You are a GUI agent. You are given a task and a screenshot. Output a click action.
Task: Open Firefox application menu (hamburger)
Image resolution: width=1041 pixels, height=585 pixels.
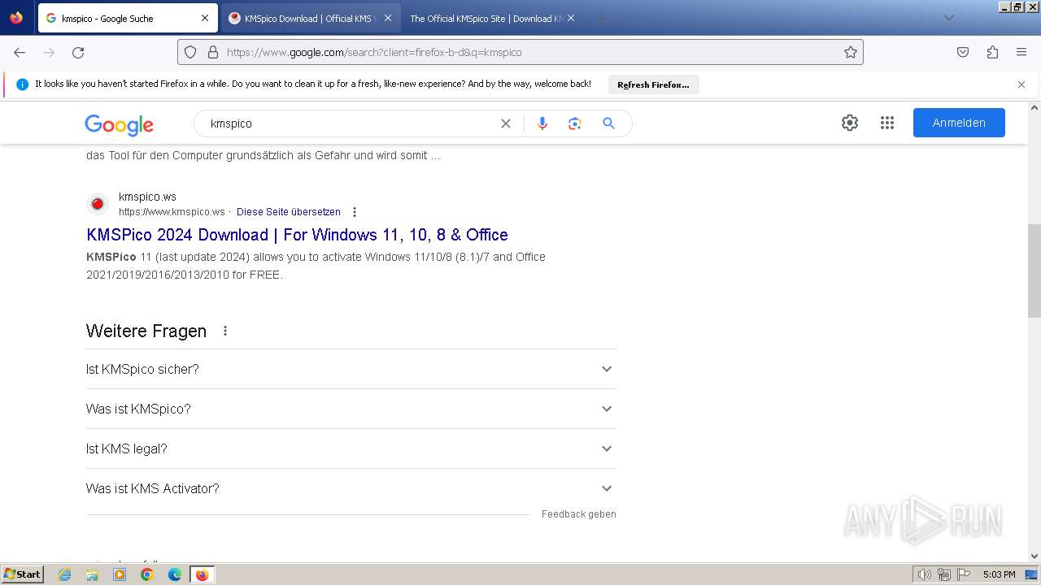tap(1021, 52)
